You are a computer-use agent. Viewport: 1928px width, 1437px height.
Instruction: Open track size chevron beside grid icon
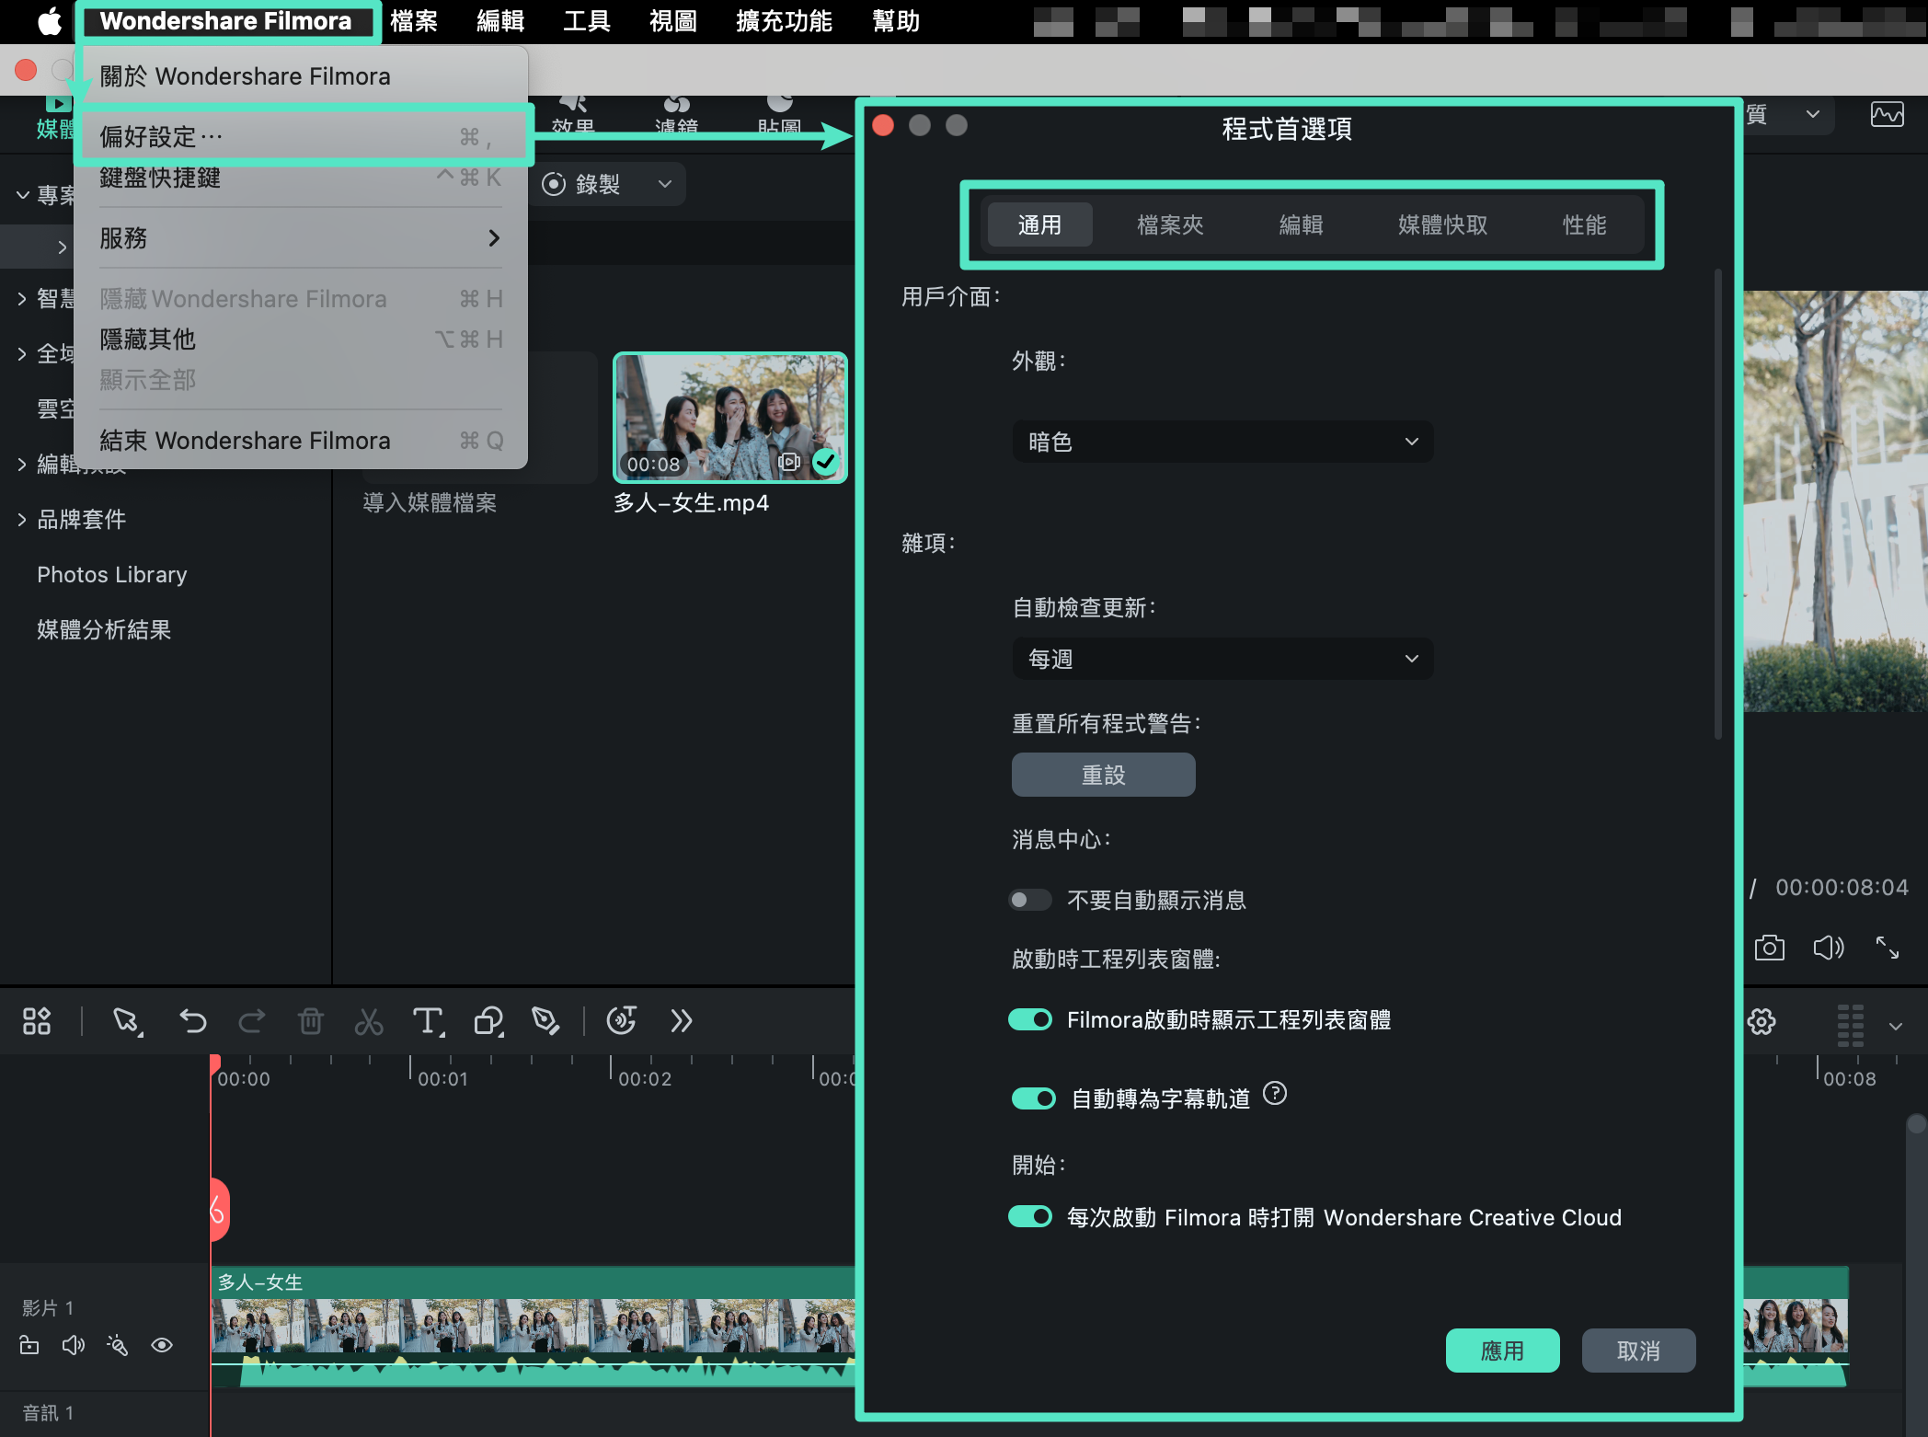coord(1896,1025)
